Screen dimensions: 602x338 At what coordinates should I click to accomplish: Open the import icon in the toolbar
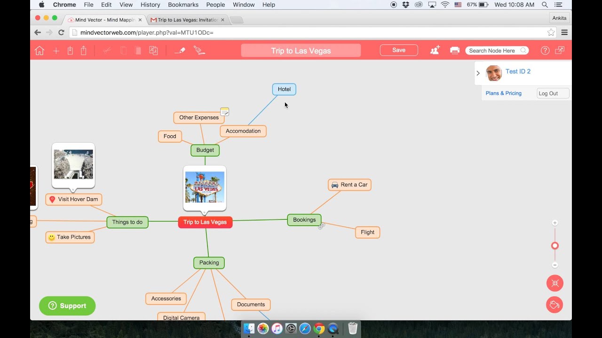pyautogui.click(x=70, y=50)
